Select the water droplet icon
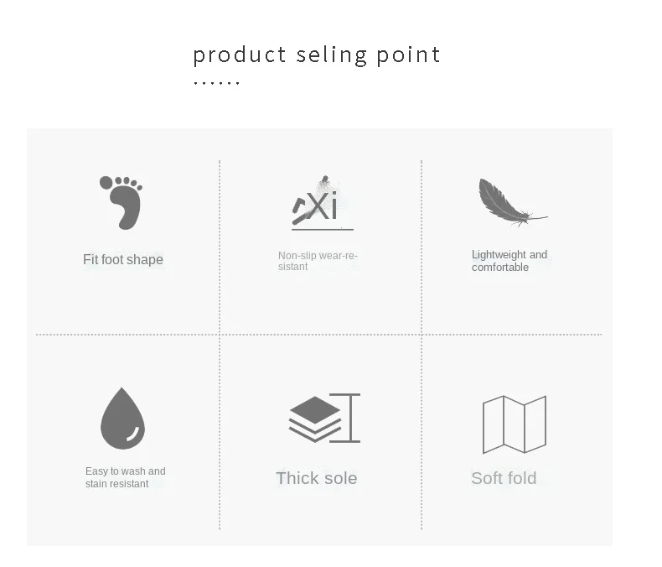This screenshot has height=567, width=662. point(122,419)
